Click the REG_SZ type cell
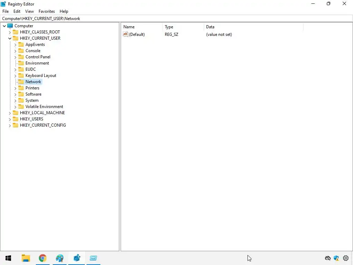The height and width of the screenshot is (265, 353). pyautogui.click(x=172, y=35)
